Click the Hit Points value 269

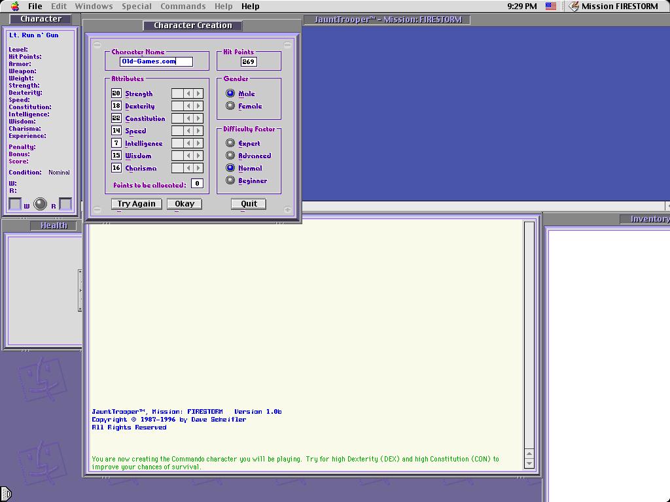[x=248, y=61]
